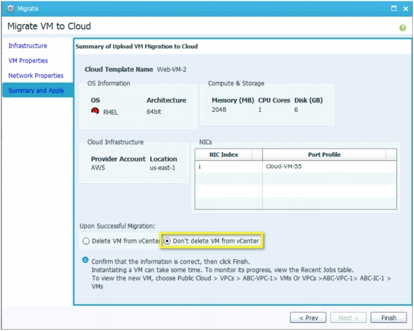Go to the Infrastructure step
Screen dimensions: 414x331
click(28, 46)
